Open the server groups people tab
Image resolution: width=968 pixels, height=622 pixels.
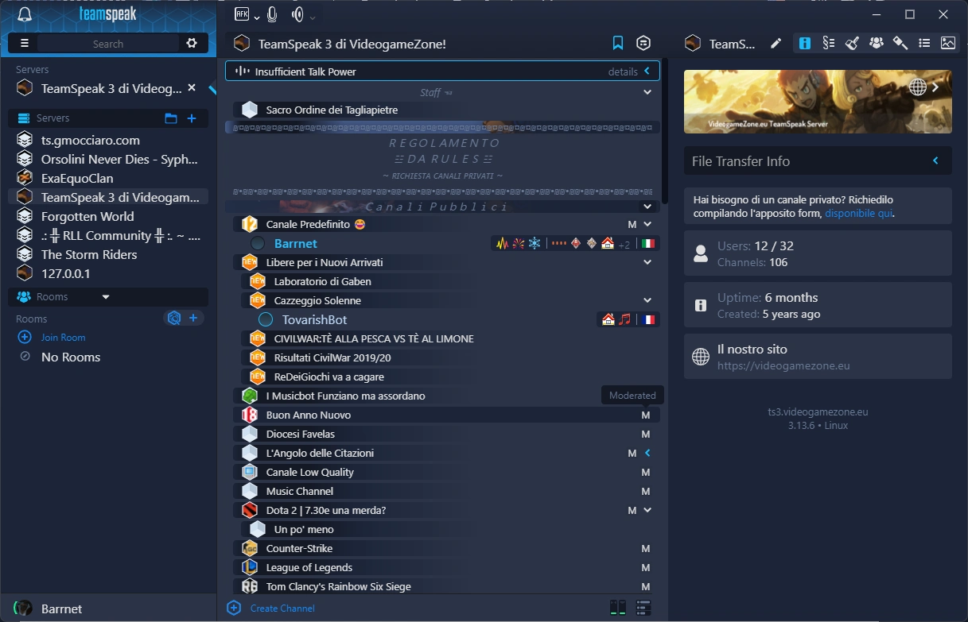click(x=877, y=44)
